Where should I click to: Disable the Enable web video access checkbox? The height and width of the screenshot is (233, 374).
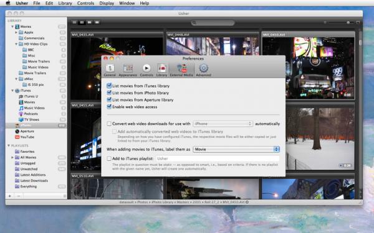coord(109,106)
